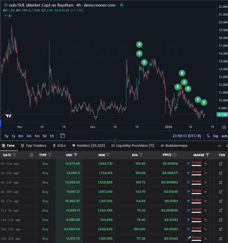Sort by the PRICE column header
This screenshot has width=228, height=243.
point(167,155)
